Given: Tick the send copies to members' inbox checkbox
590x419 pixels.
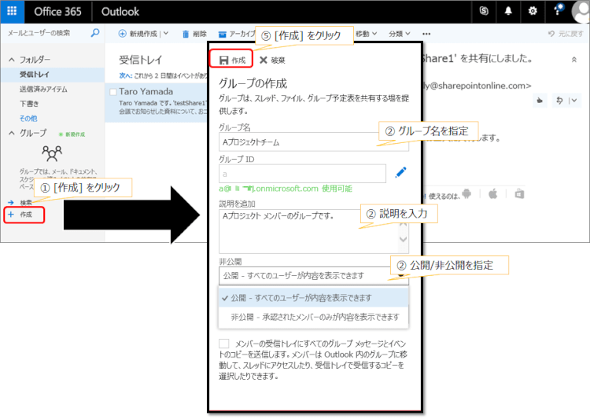Looking at the screenshot, I should [x=224, y=344].
